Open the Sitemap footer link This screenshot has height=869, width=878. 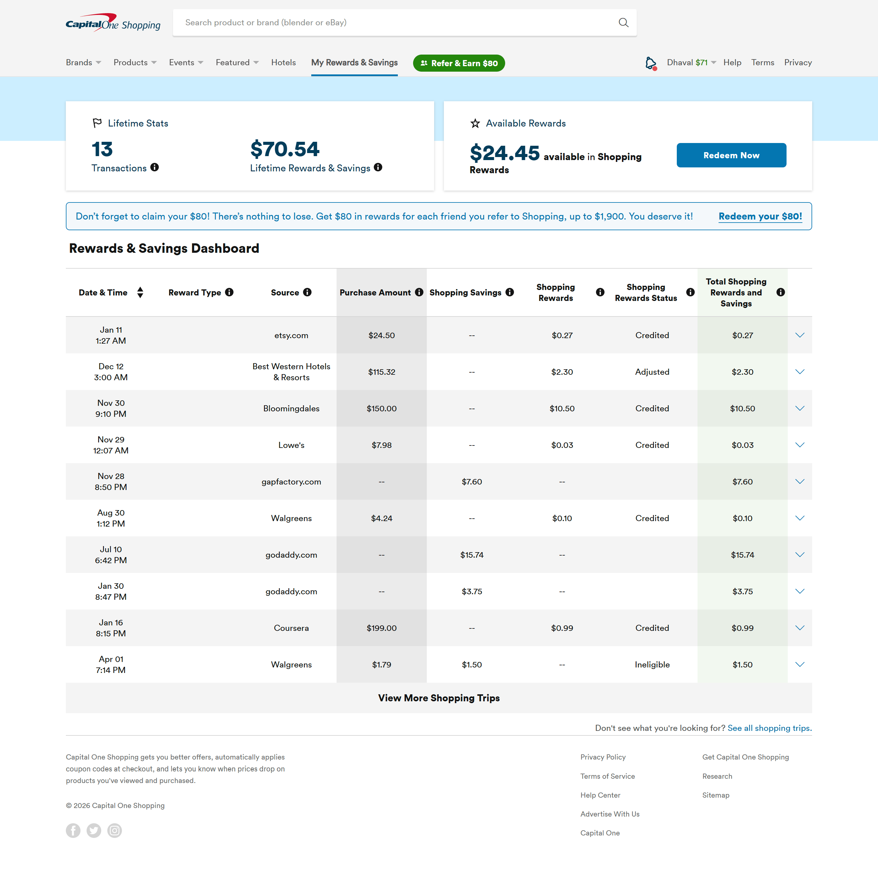point(716,795)
